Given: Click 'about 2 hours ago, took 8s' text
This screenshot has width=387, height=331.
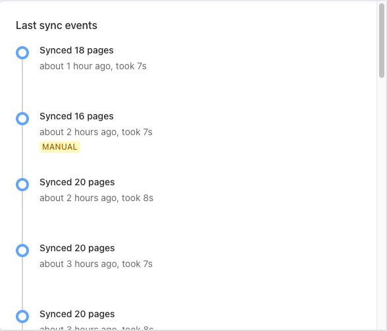Looking at the screenshot, I should coord(97,198).
